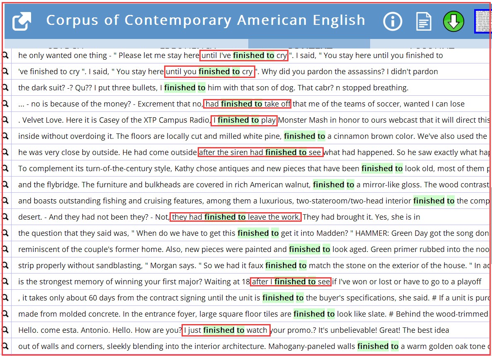Click the magnifier beside 'desert. - And they had not' line

(5, 217)
